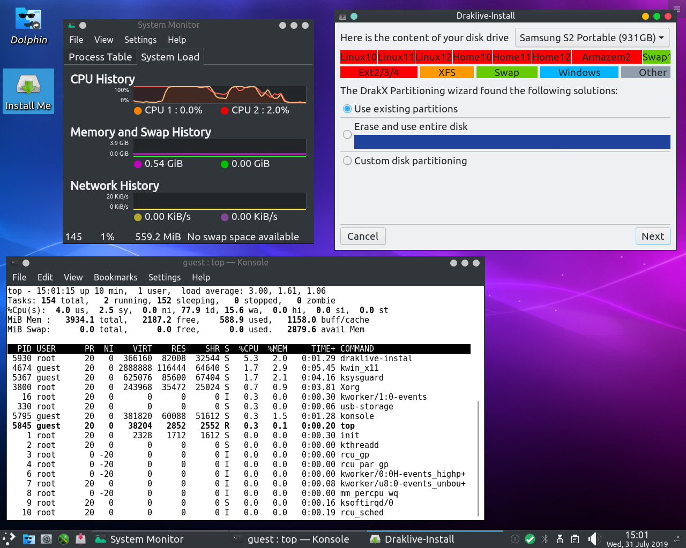Open the KDE application launcher
This screenshot has height=548, width=686.
tap(9, 539)
